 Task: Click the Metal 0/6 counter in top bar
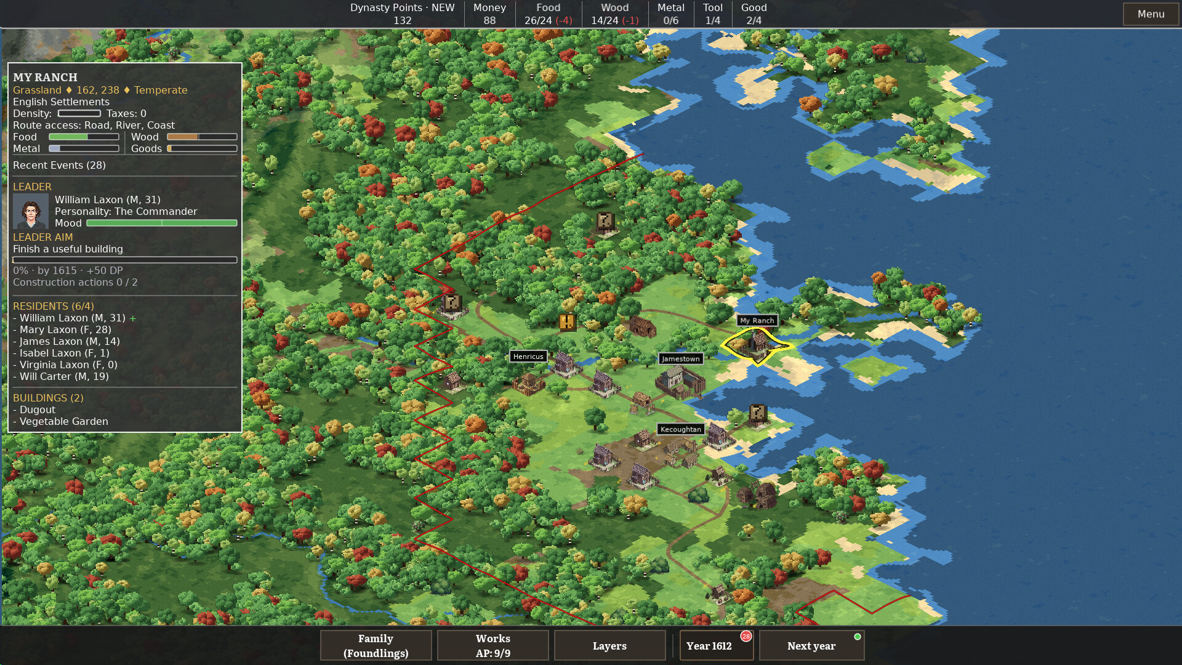(x=670, y=14)
